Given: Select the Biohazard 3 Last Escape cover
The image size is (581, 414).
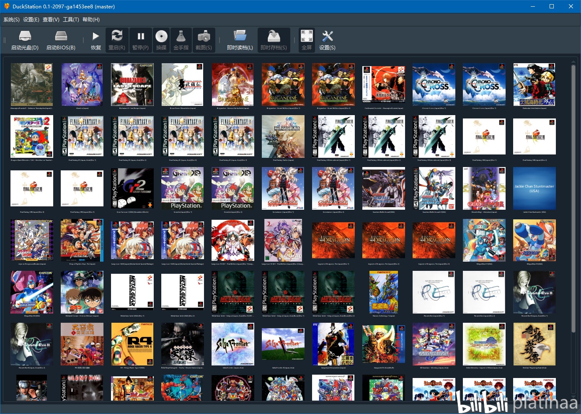Looking at the screenshot, I should click(132, 85).
